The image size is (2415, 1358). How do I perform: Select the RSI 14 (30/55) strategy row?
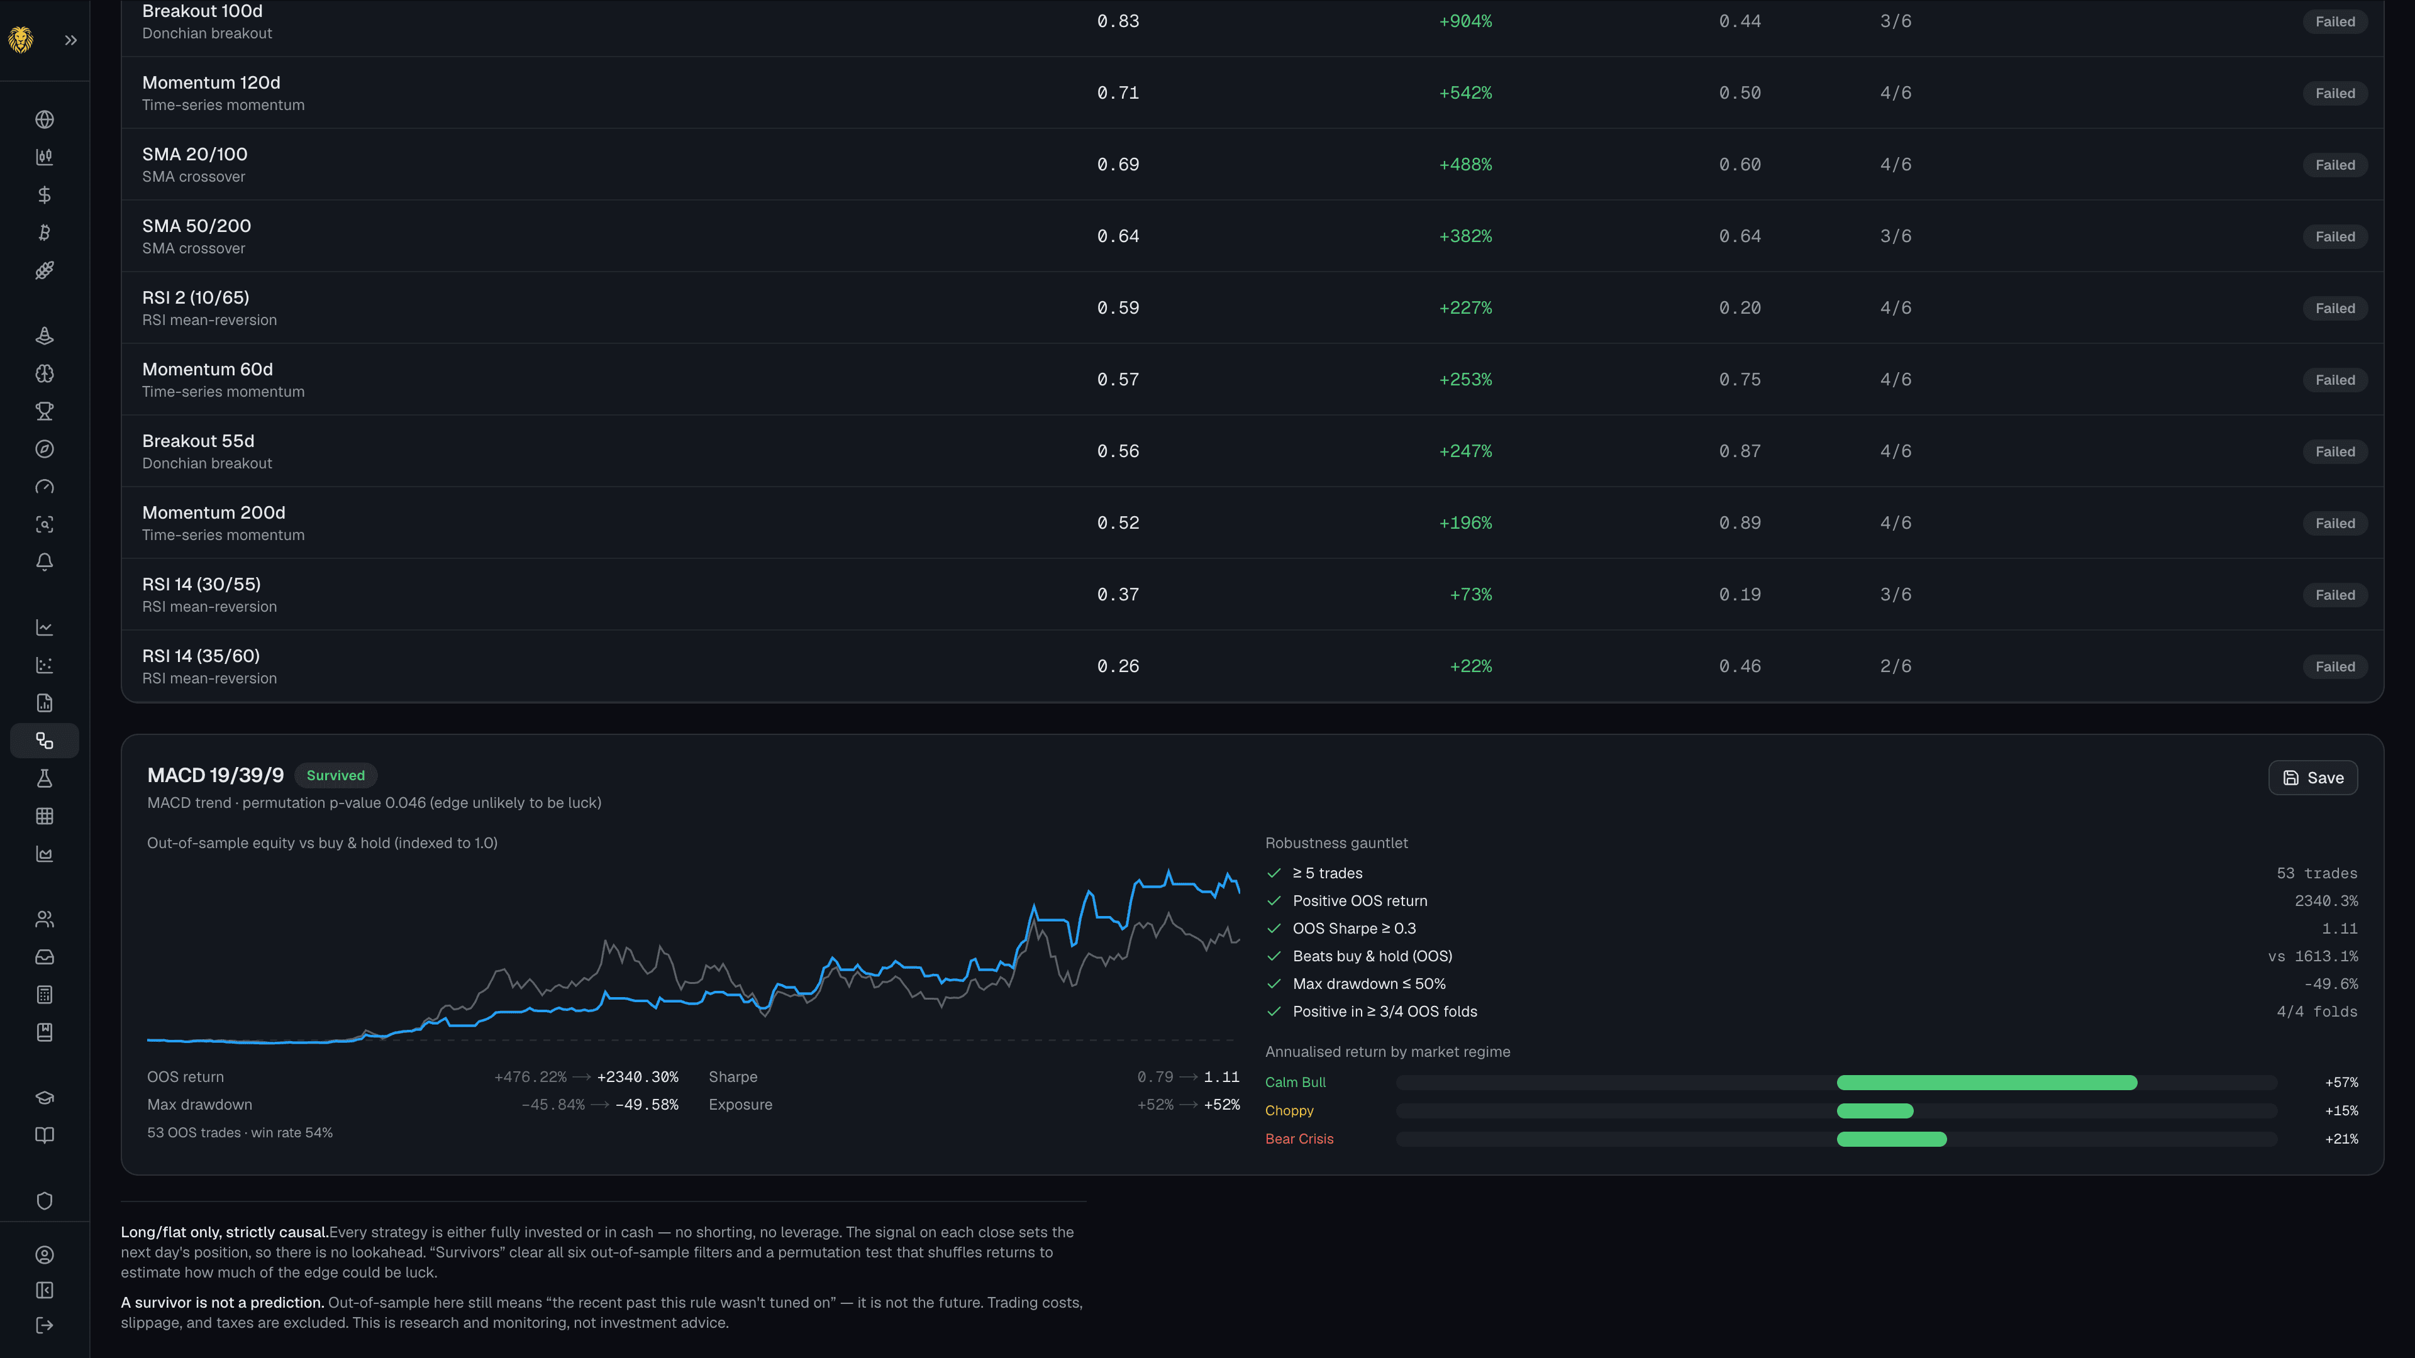click(x=1253, y=595)
